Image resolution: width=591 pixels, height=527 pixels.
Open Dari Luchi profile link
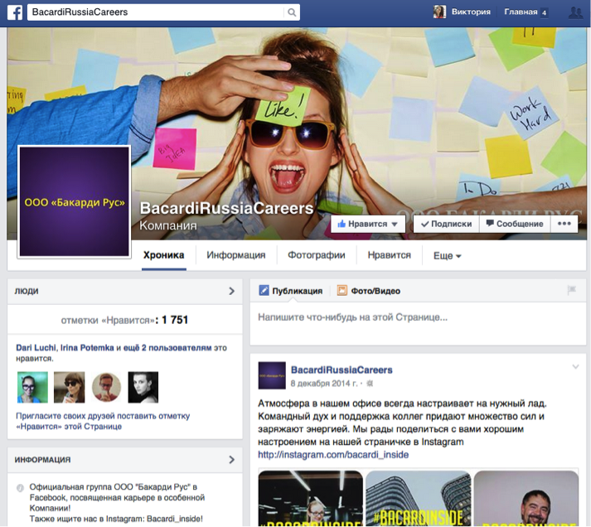pos(36,348)
